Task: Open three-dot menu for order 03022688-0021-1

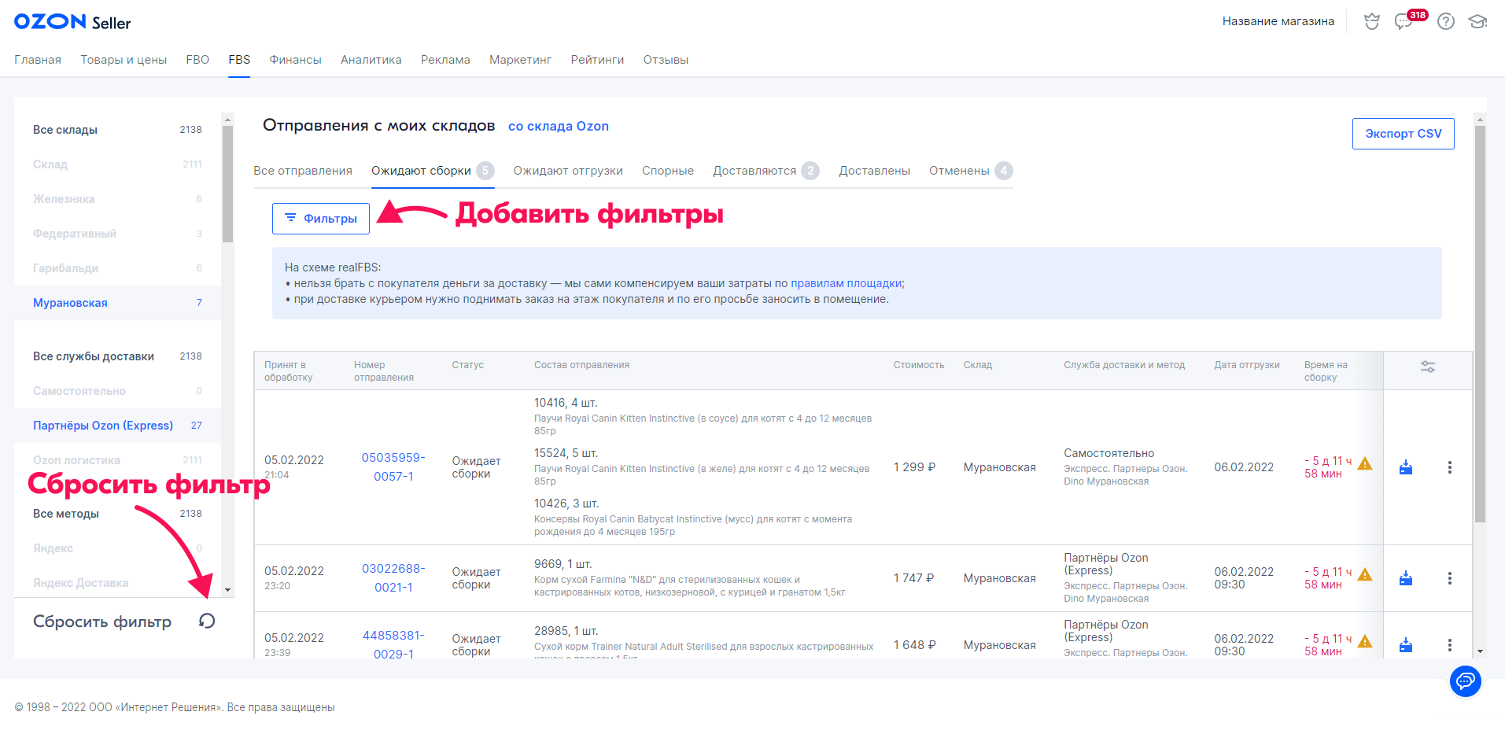Action: (1450, 578)
